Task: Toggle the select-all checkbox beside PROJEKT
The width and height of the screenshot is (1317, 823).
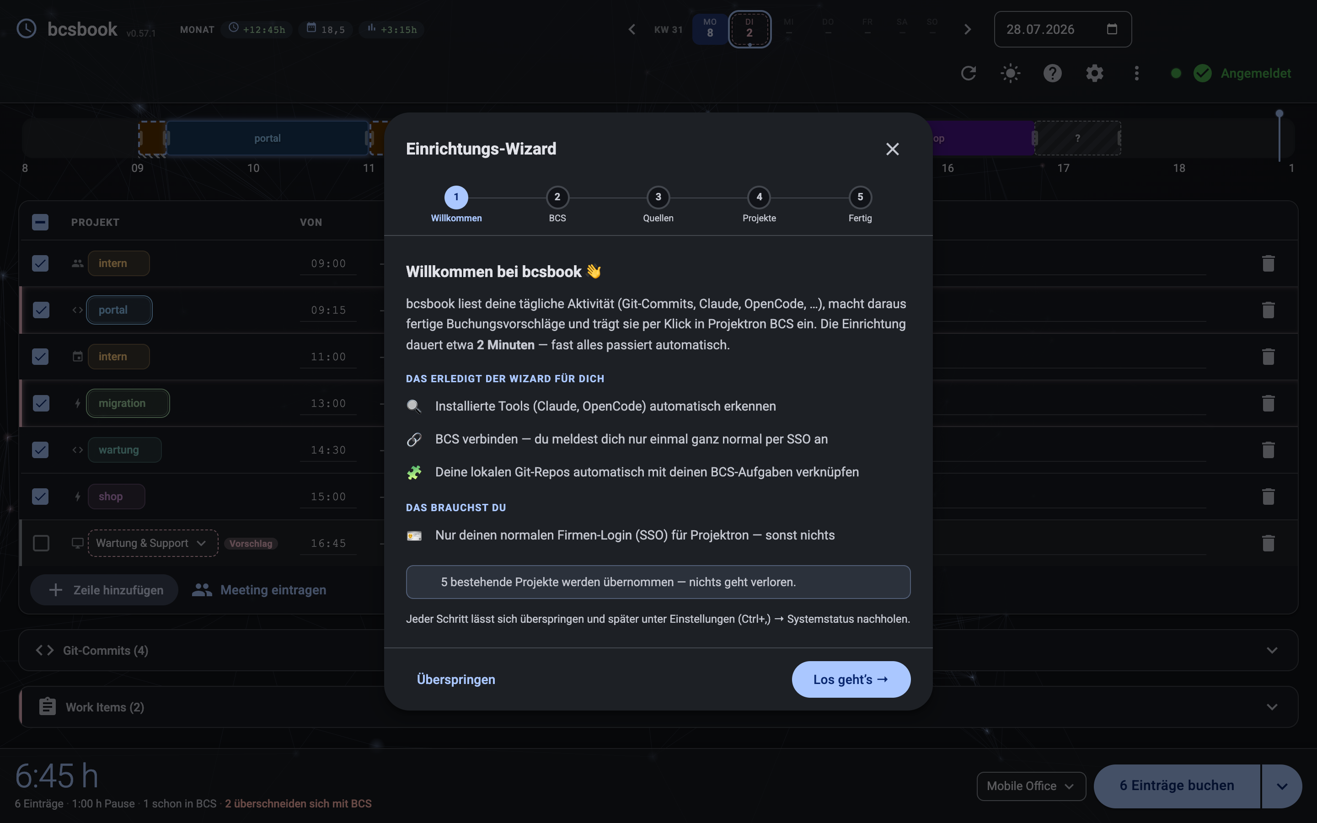Action: [x=40, y=222]
